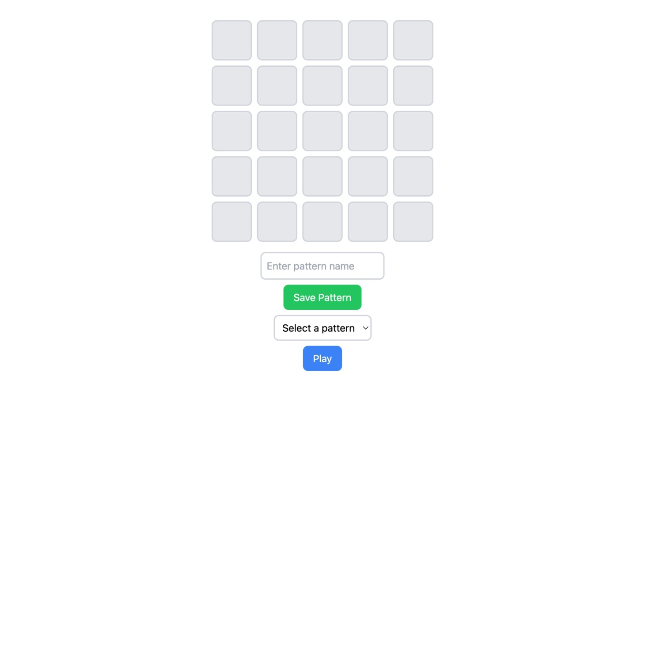Toggle the center cell of the grid

coord(322,131)
